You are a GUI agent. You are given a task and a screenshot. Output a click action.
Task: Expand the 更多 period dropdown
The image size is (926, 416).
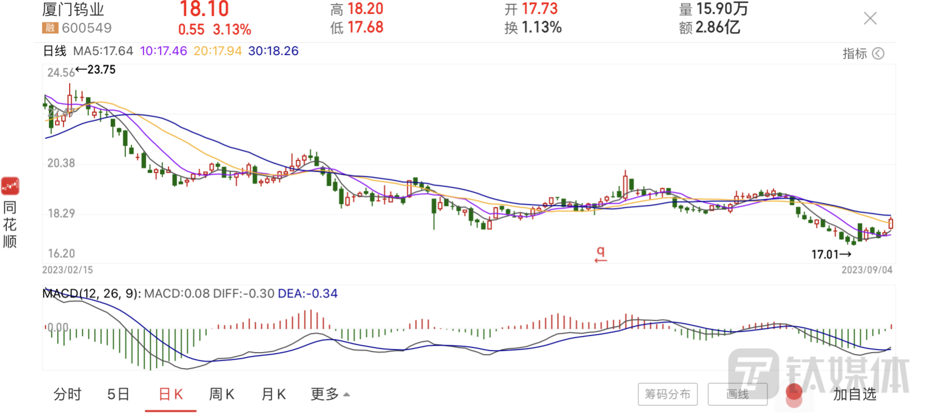point(330,395)
